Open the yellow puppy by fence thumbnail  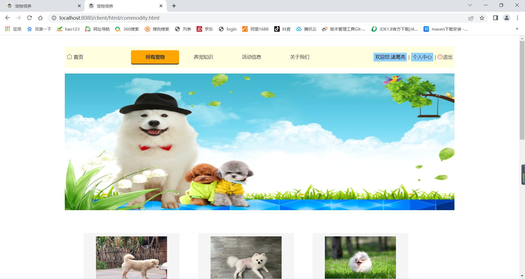point(132,257)
